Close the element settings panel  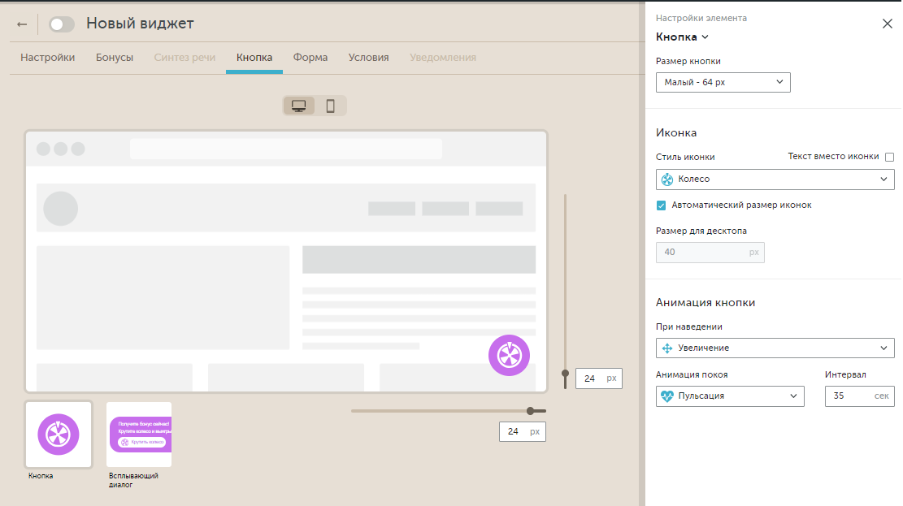[888, 24]
